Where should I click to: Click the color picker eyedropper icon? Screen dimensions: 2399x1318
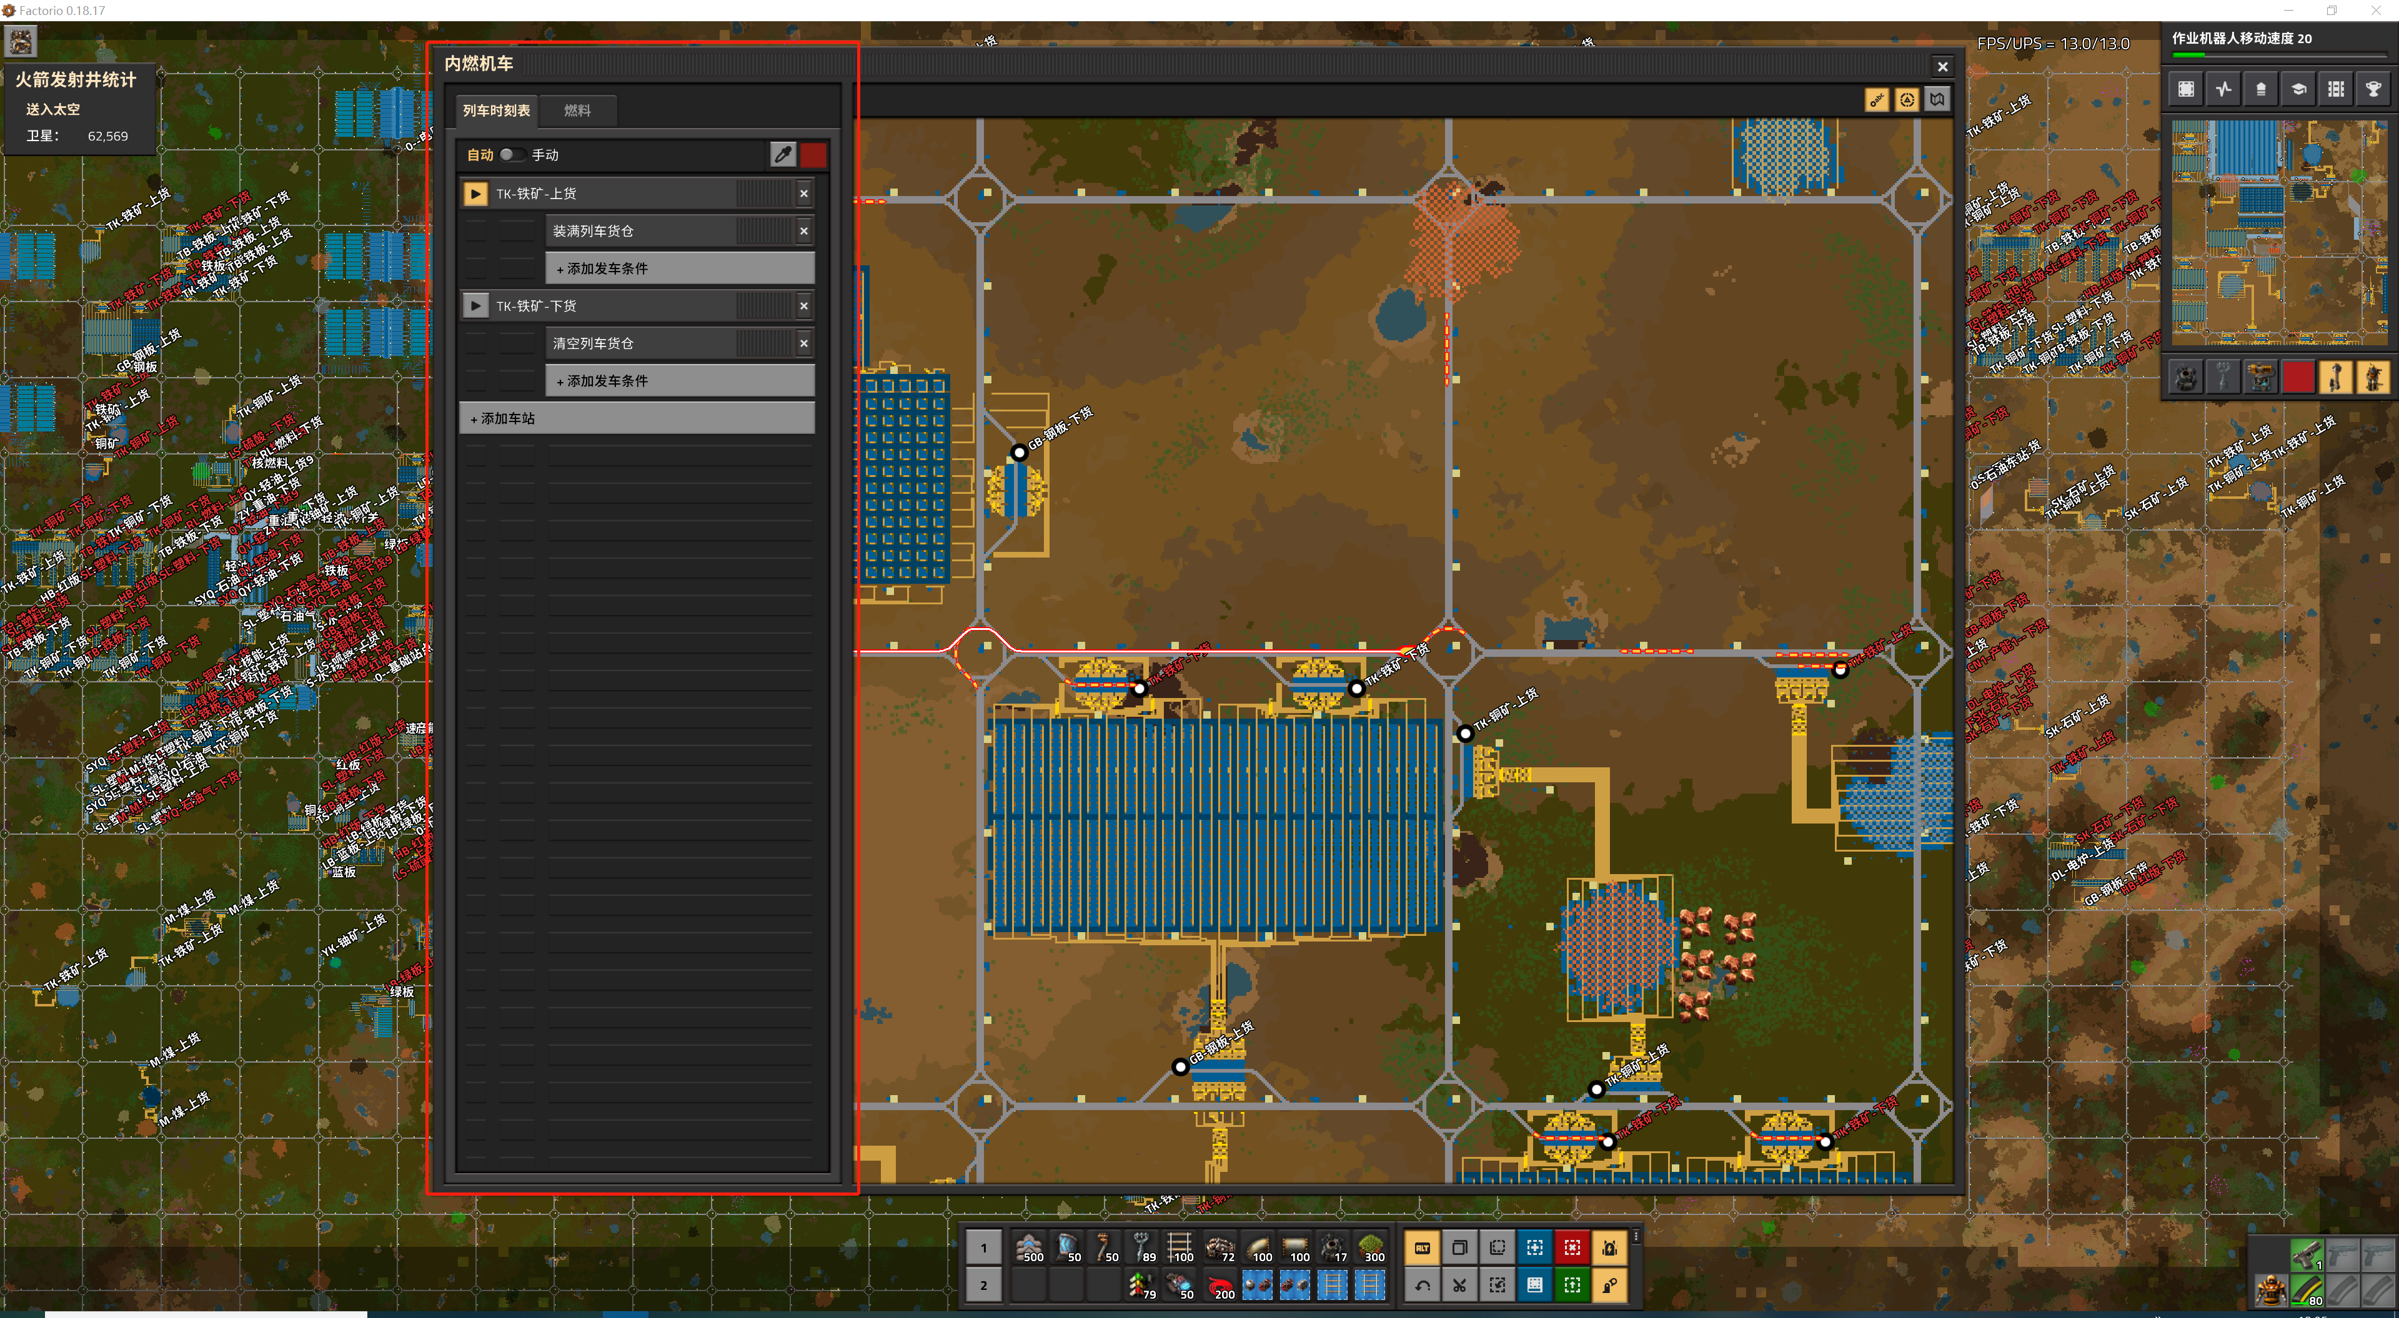[x=782, y=154]
